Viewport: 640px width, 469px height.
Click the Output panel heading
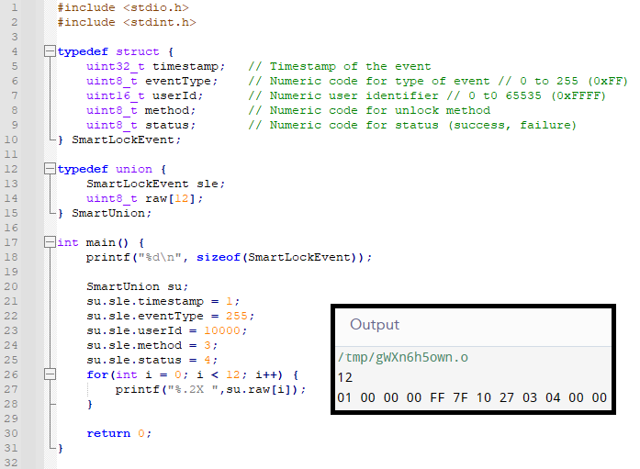(x=375, y=325)
